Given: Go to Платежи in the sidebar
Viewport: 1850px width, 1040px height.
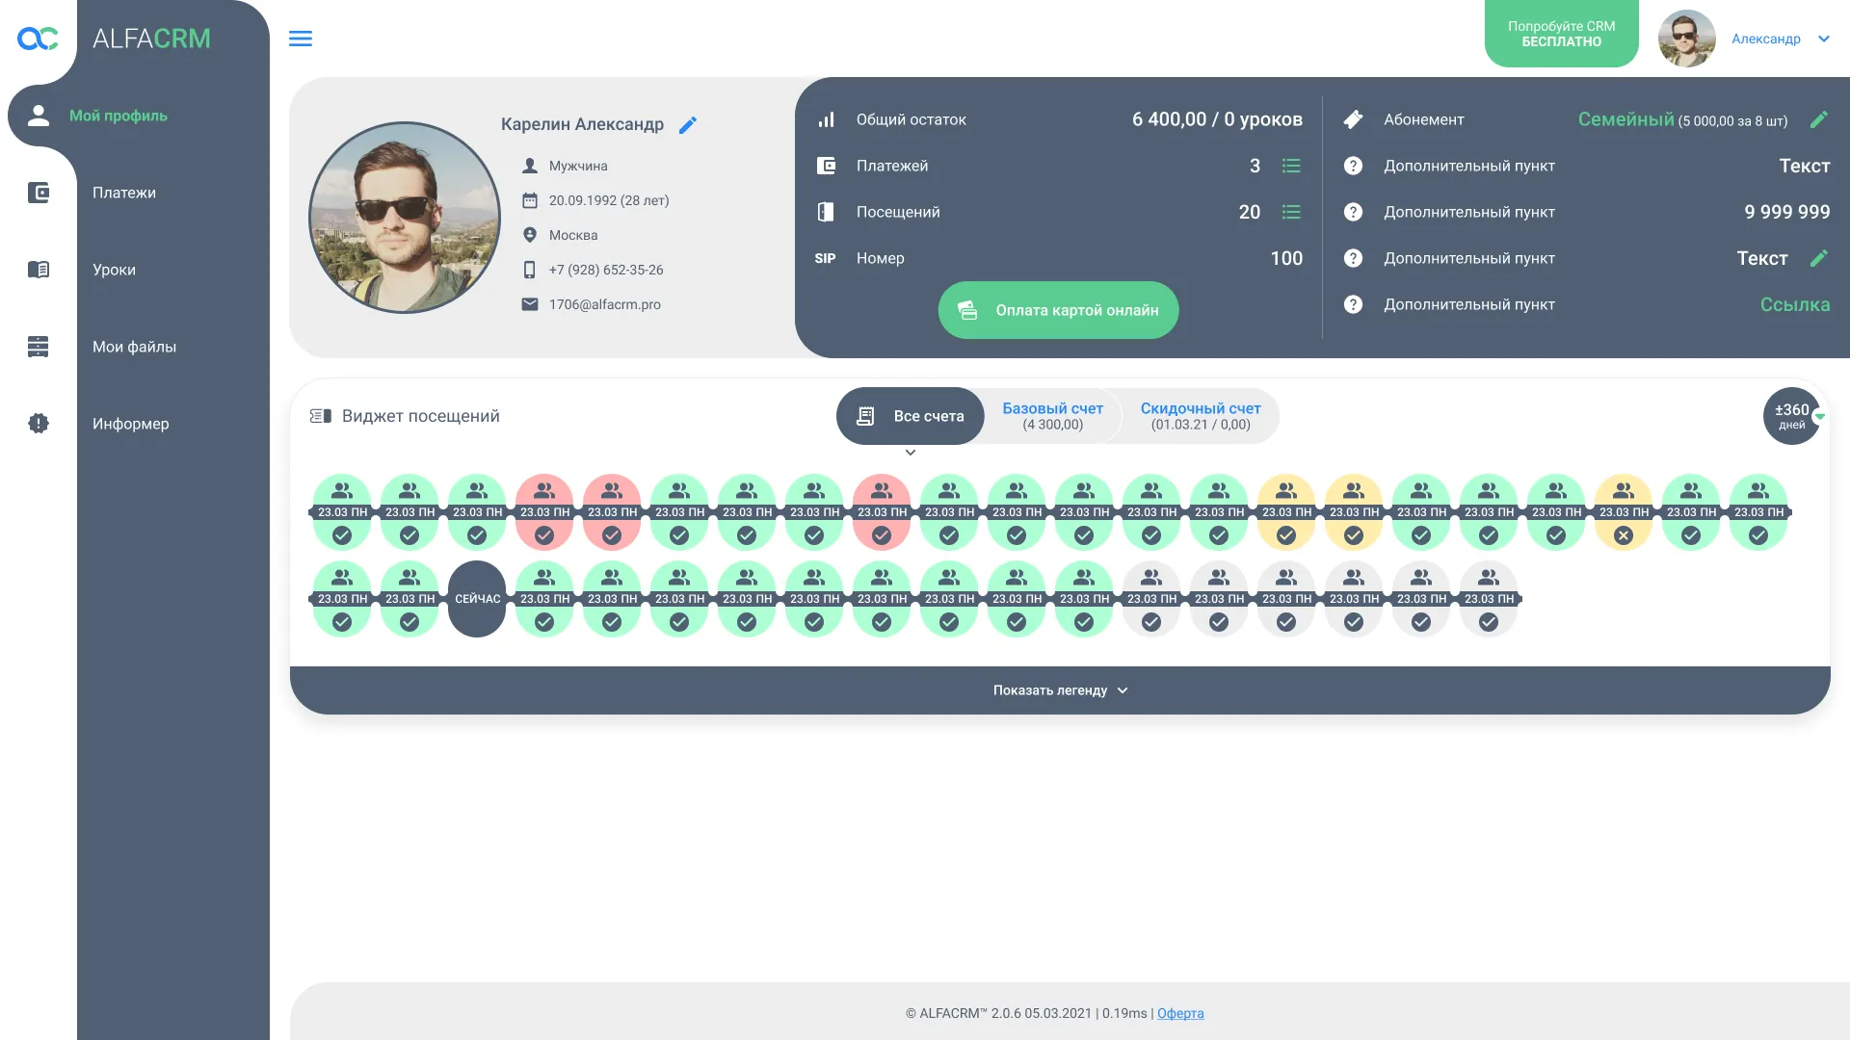Looking at the screenshot, I should pos(124,193).
